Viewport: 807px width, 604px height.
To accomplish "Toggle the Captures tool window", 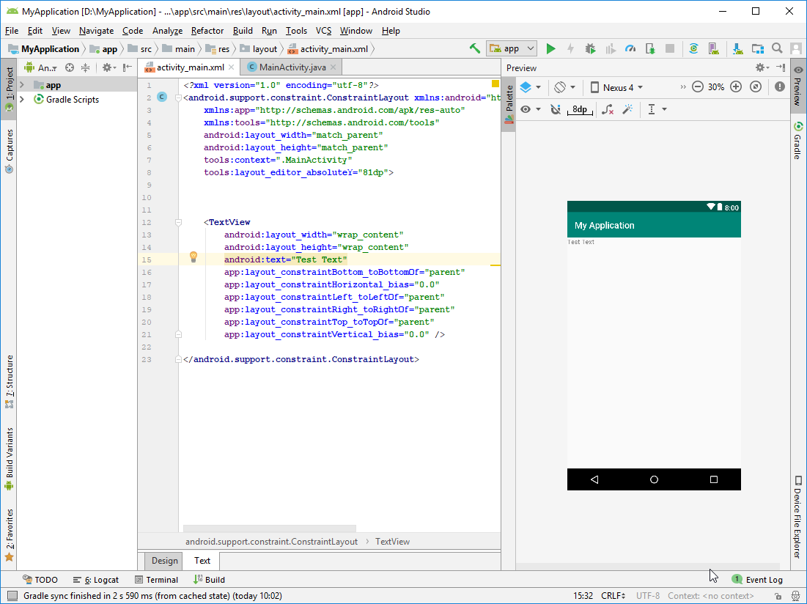I will pos(9,151).
